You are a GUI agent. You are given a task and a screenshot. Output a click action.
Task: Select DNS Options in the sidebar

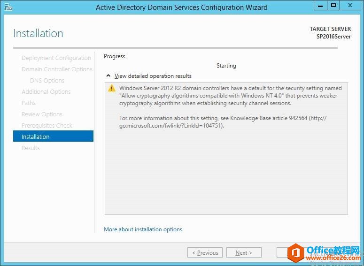pos(47,81)
